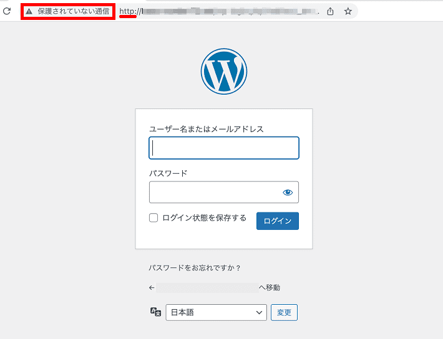Click the http URL in address bar
443x339 pixels.
[219, 11]
